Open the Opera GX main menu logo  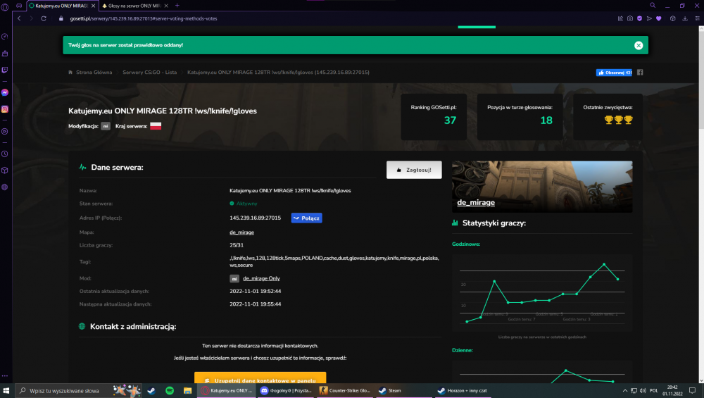[x=5, y=7]
